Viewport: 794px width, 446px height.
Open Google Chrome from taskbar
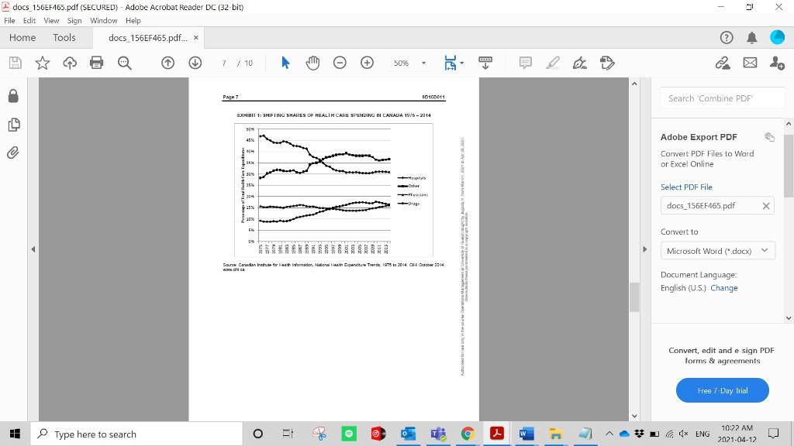coord(468,434)
